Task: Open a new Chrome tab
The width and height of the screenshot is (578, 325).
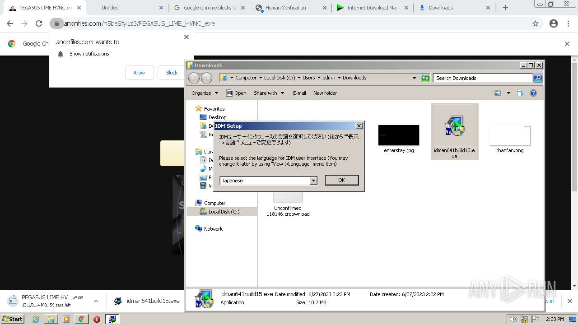Action: point(505,8)
